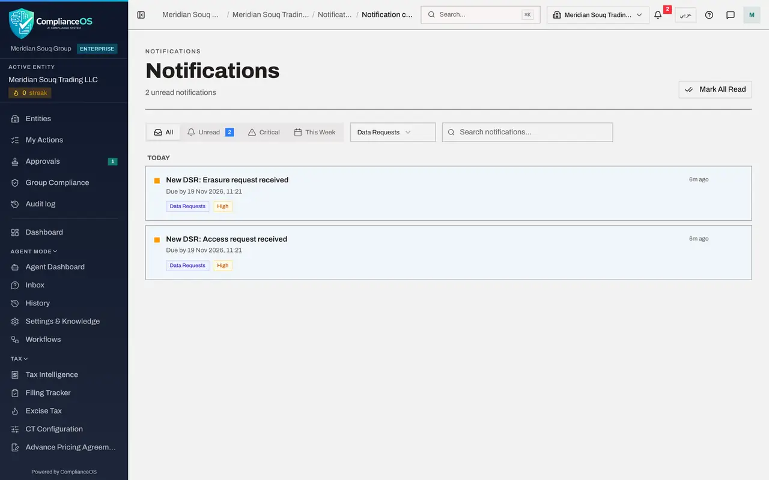
Task: Click the first Meridian Souq breadcrumb
Action: coord(190,14)
